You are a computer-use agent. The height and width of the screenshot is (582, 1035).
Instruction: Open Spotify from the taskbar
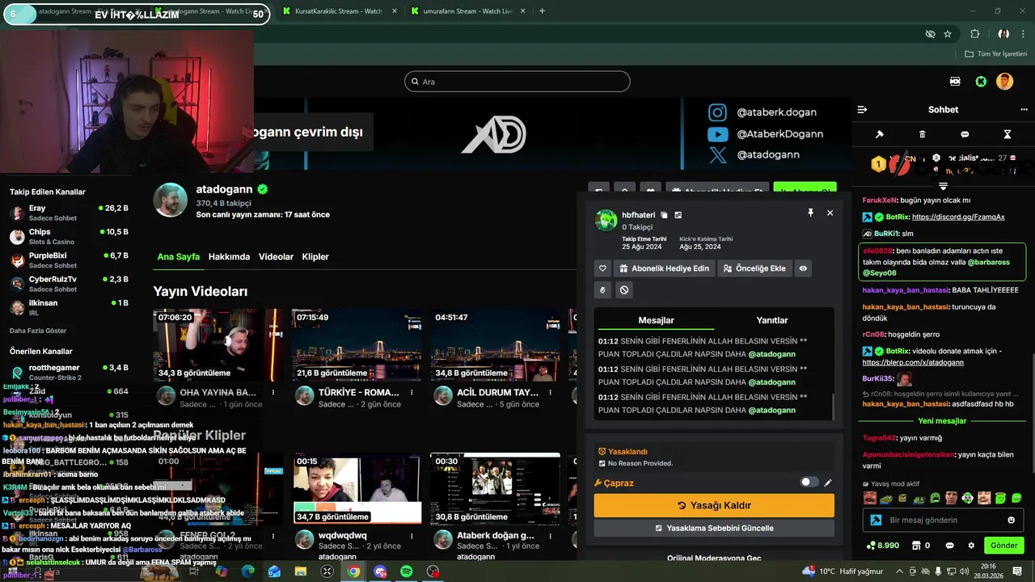click(407, 571)
